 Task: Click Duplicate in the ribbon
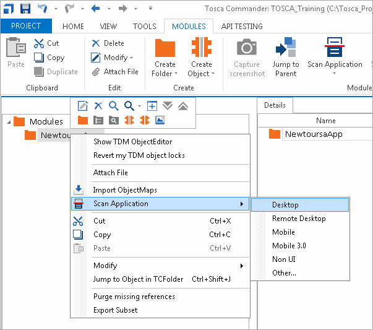click(56, 72)
